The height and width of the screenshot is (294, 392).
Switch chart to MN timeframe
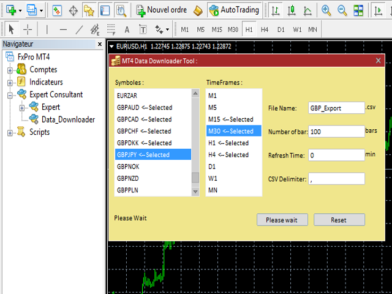tap(312, 29)
